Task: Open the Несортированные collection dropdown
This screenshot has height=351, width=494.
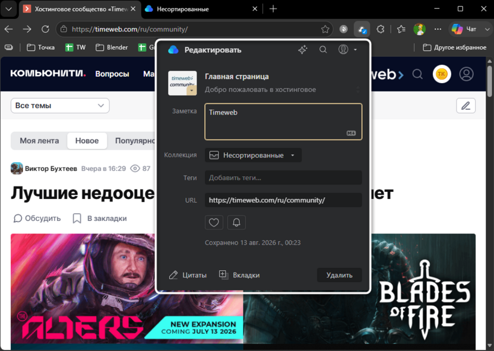Action: [253, 156]
